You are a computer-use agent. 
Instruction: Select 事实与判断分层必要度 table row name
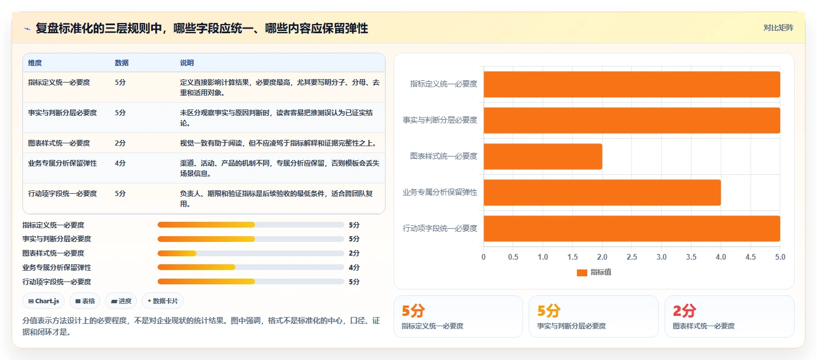tap(62, 113)
